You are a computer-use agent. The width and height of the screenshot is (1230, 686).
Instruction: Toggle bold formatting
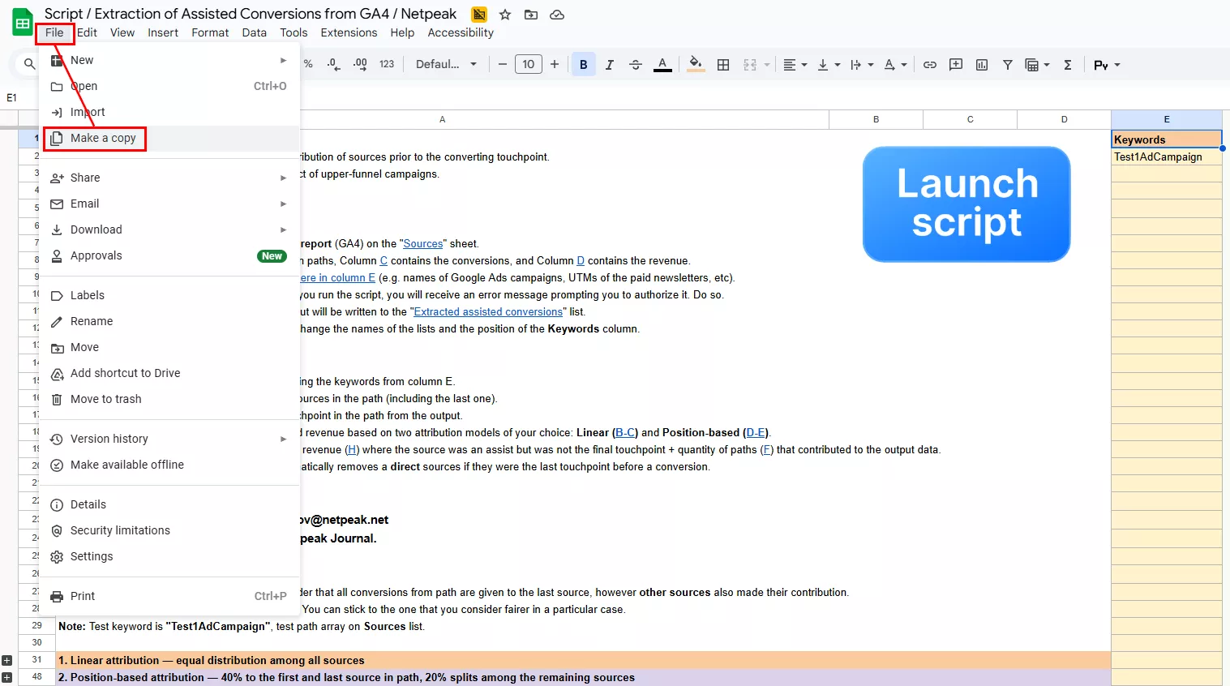583,65
